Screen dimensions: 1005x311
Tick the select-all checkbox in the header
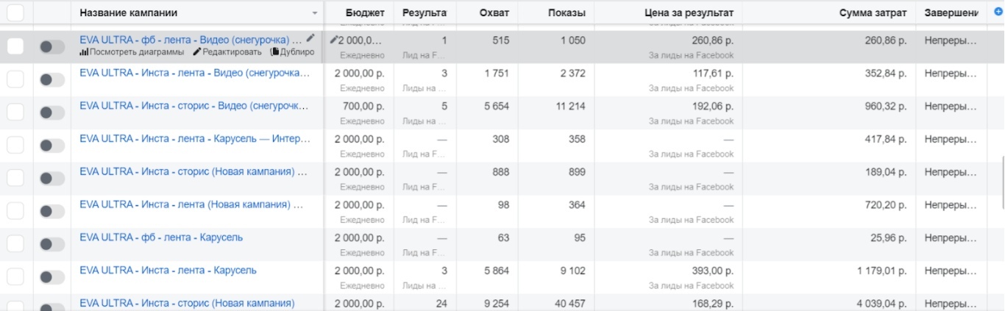pyautogui.click(x=15, y=12)
